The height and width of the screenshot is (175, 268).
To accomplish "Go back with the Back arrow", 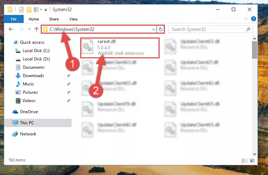I will (11, 29).
